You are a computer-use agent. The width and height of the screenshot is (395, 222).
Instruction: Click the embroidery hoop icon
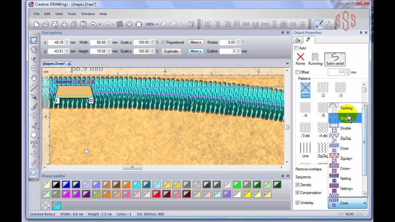click(139, 24)
